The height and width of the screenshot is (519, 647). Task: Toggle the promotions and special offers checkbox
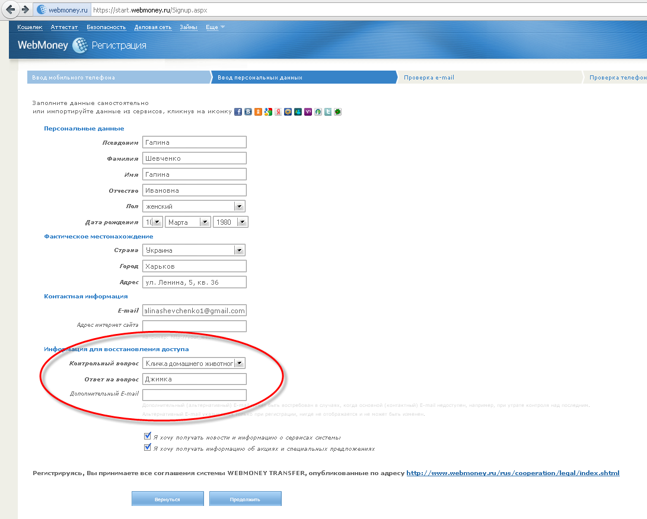[147, 447]
